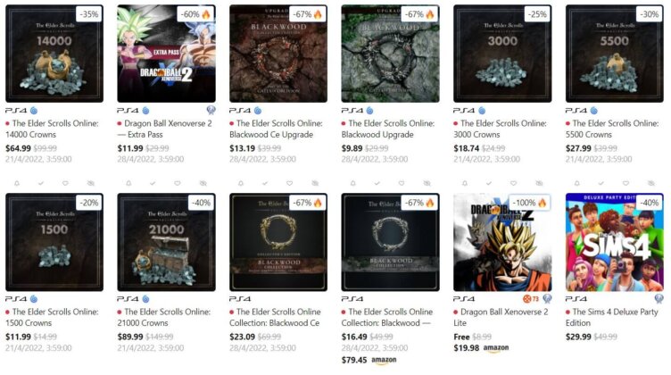The image size is (671, 375).
Task: Toggle the hide eye icon above 21000 Crowns cover
Action: click(x=203, y=183)
